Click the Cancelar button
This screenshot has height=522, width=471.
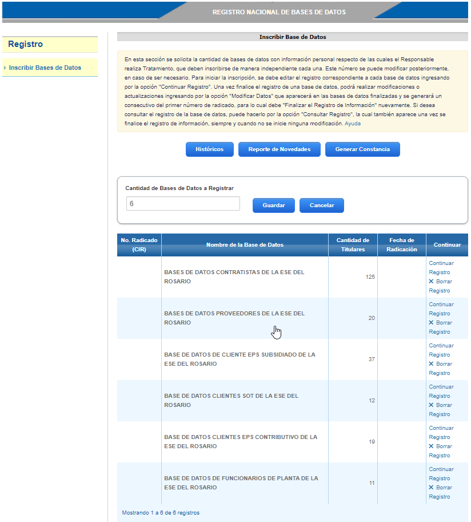[x=322, y=205]
